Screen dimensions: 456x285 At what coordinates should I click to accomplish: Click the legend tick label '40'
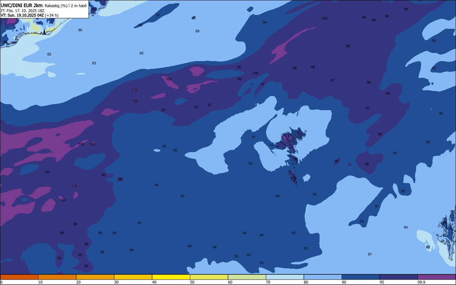(154, 282)
